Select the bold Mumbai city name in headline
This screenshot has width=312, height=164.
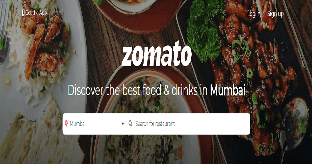227,90
